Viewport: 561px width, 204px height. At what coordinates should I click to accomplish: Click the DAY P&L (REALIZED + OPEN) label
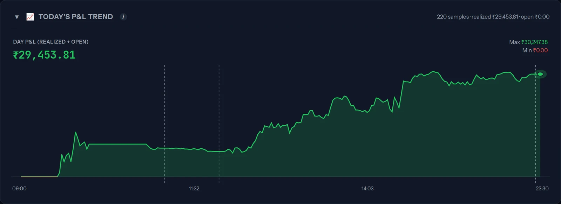tap(51, 42)
